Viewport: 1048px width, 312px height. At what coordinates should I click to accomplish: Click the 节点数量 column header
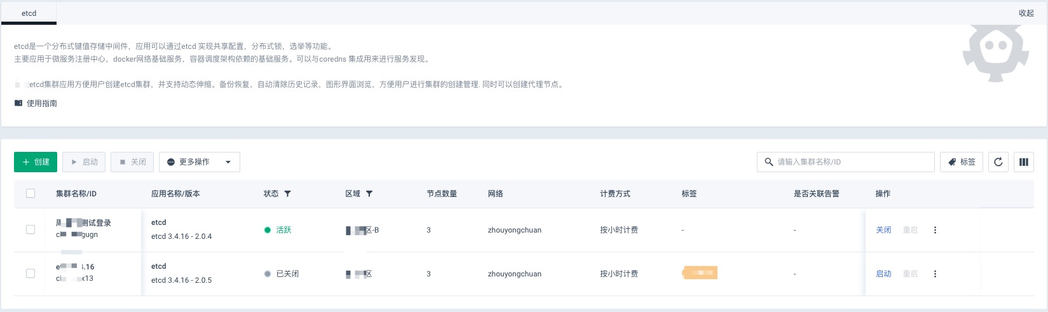442,194
